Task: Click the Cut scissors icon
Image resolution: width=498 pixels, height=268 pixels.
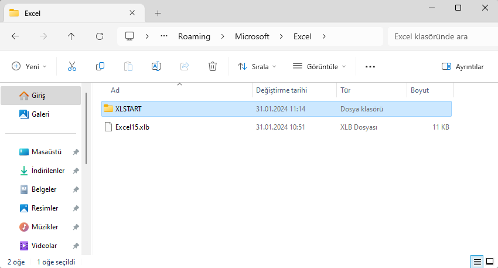Action: (72, 66)
